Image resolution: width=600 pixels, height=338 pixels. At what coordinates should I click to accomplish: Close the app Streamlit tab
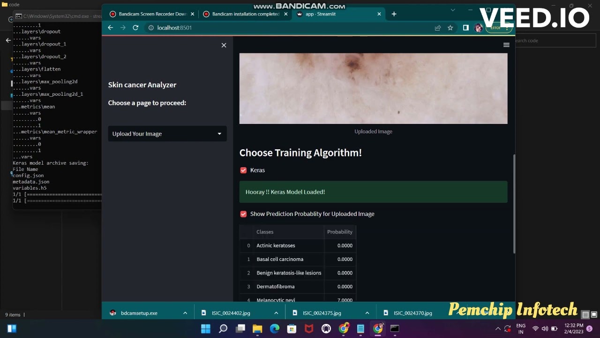[379, 14]
